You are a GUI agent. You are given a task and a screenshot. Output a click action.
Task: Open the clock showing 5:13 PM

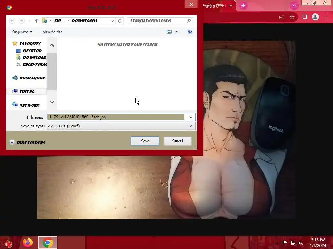318,243
